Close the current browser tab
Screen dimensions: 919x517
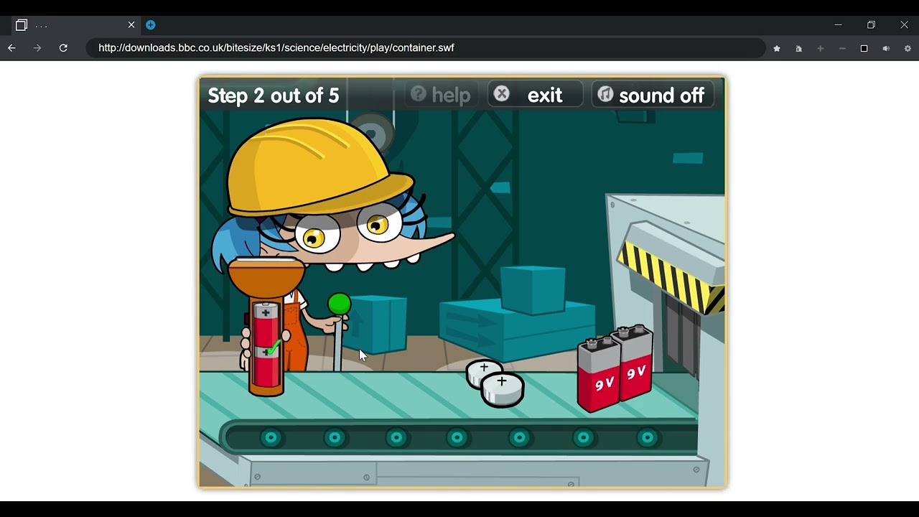(131, 24)
